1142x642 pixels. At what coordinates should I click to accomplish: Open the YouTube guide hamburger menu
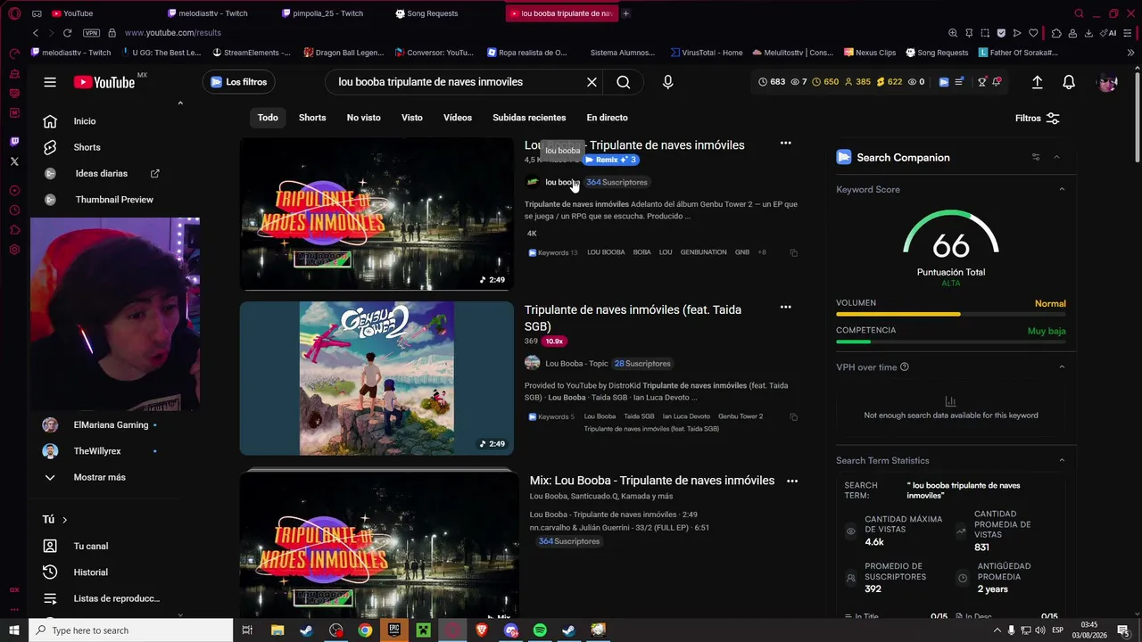click(50, 82)
